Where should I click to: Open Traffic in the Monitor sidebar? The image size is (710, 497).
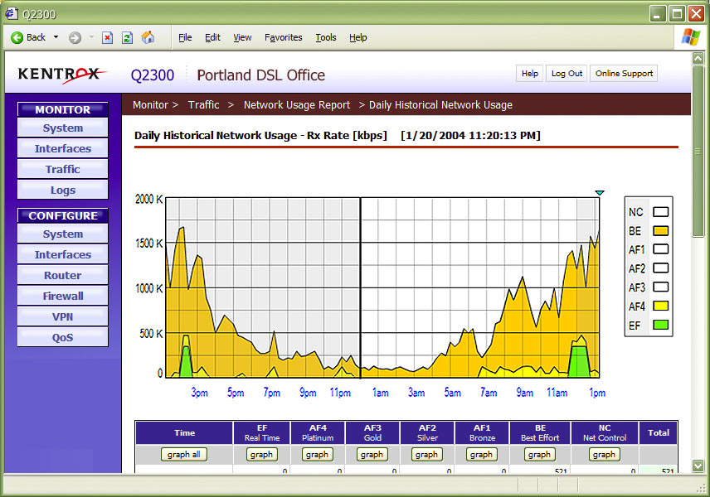pyautogui.click(x=63, y=169)
